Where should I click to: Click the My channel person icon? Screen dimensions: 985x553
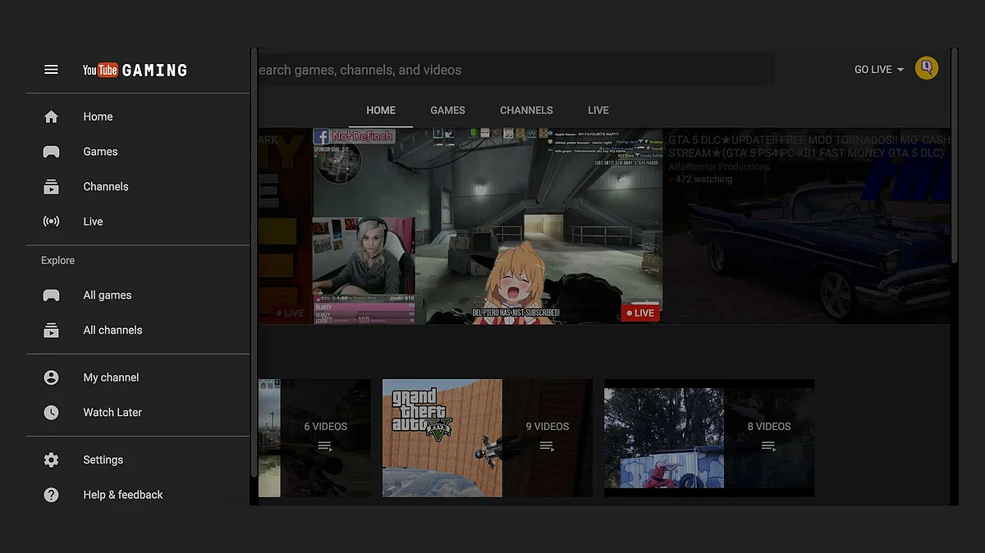[x=51, y=377]
